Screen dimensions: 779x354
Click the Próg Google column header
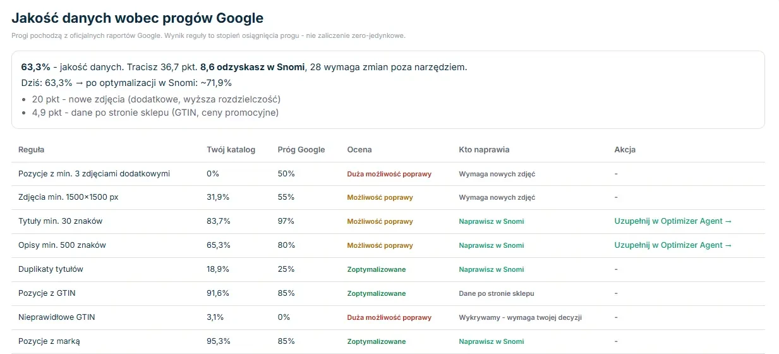pyautogui.click(x=301, y=150)
